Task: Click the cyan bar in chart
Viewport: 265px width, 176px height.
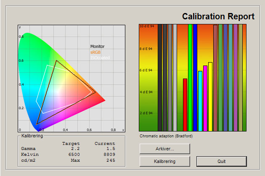Action: pos(200,101)
